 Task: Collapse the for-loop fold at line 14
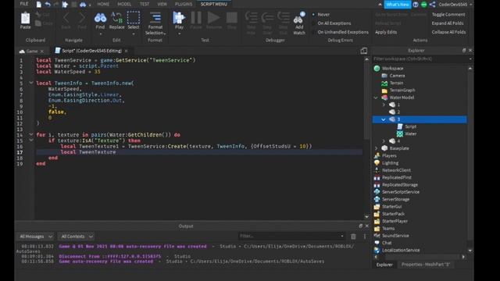click(31, 134)
